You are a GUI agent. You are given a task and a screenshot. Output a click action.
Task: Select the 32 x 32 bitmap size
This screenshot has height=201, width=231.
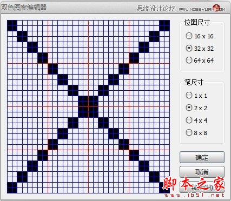pyautogui.click(x=200, y=49)
